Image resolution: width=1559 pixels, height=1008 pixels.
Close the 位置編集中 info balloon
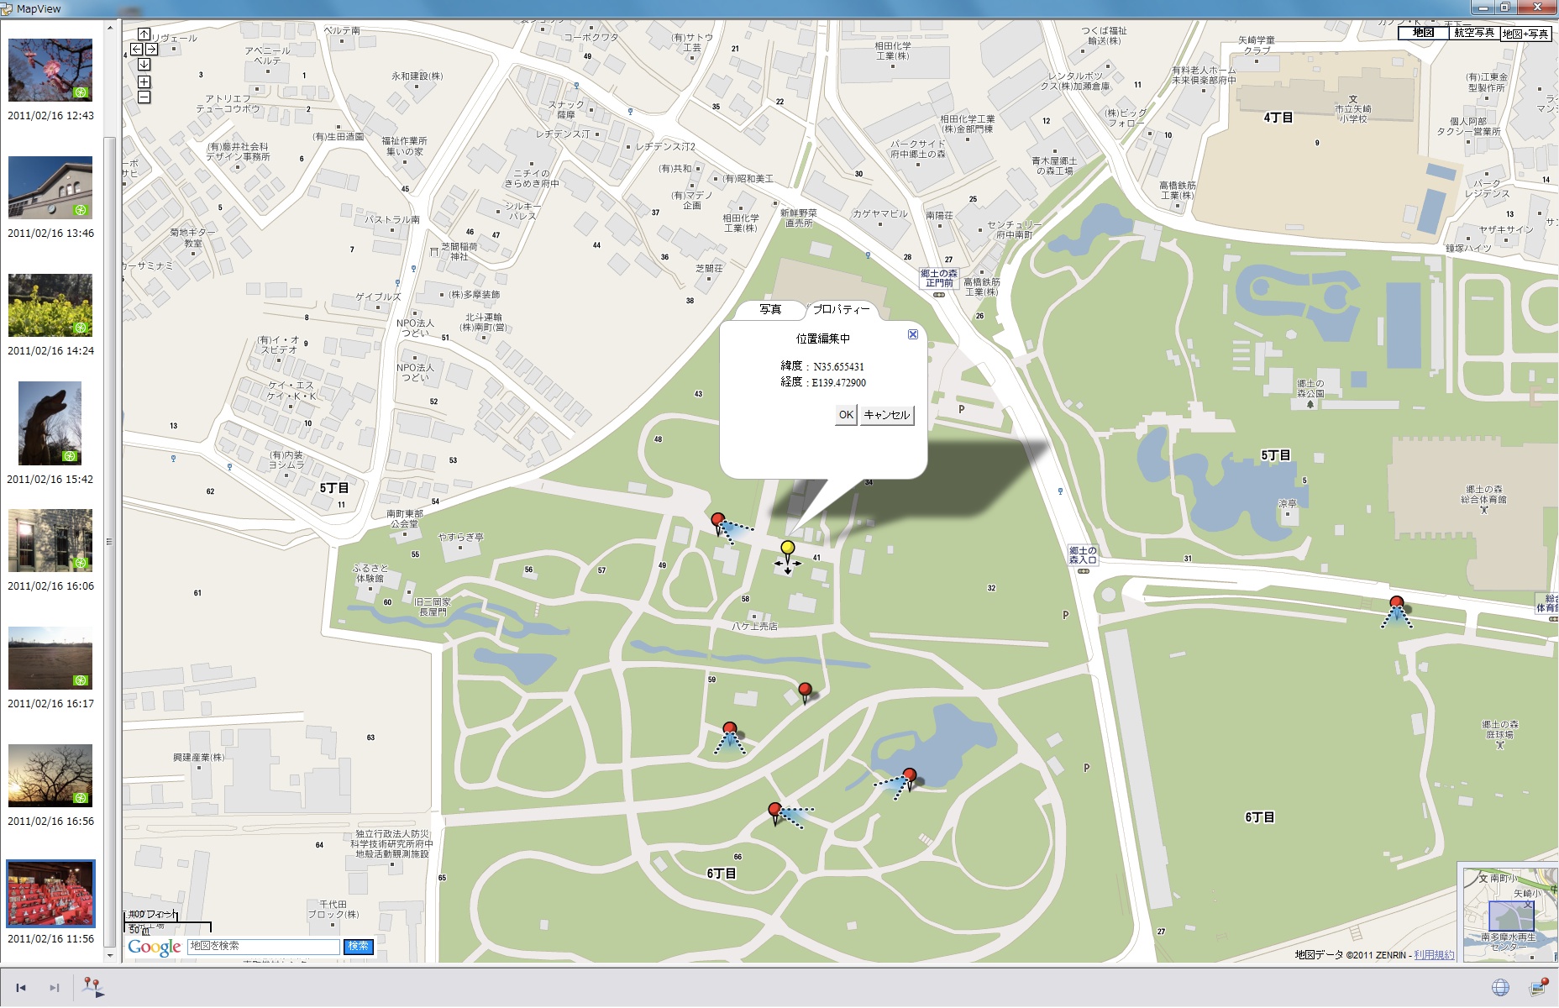point(913,334)
